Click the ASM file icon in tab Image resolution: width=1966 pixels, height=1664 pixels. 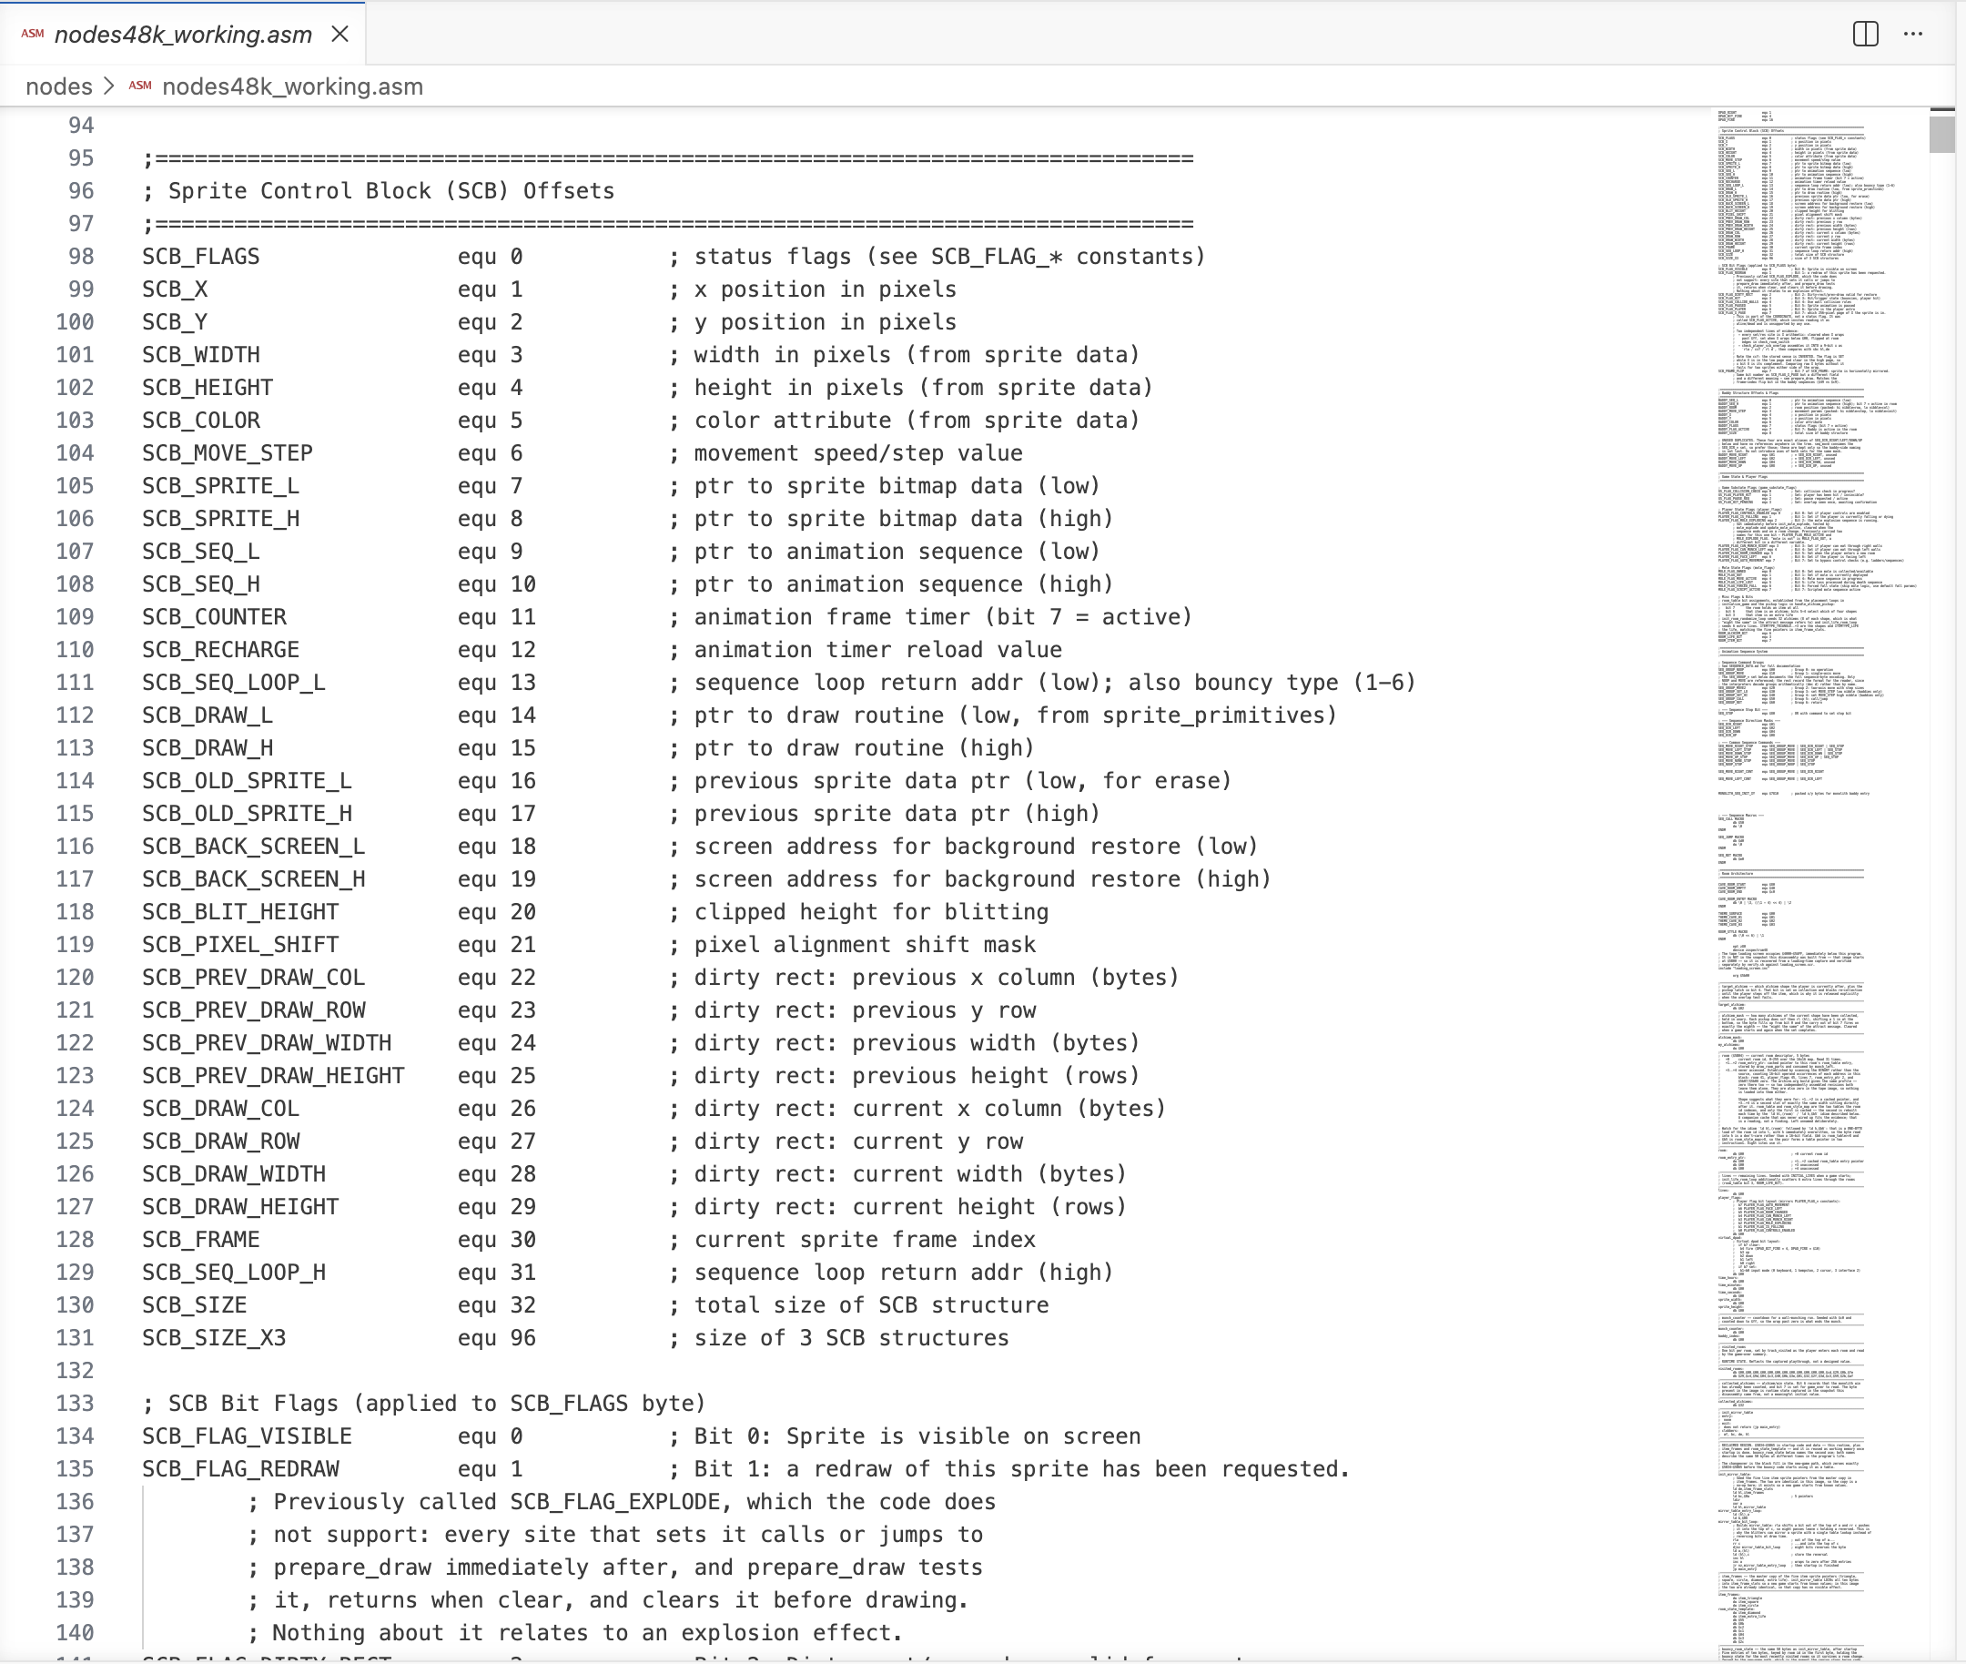pos(32,34)
